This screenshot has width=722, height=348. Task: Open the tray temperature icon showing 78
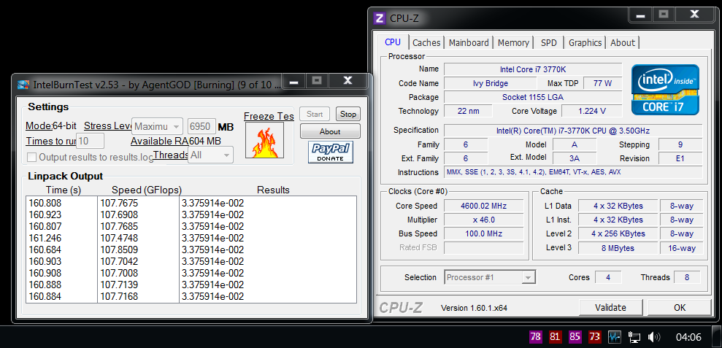tap(536, 337)
